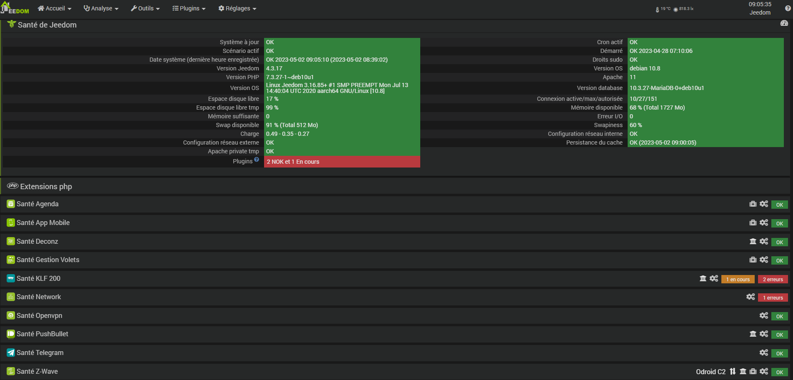Screen dimensions: 793x380
Task: Open the gears icon in Santé KLF 200 row
Action: coord(714,278)
